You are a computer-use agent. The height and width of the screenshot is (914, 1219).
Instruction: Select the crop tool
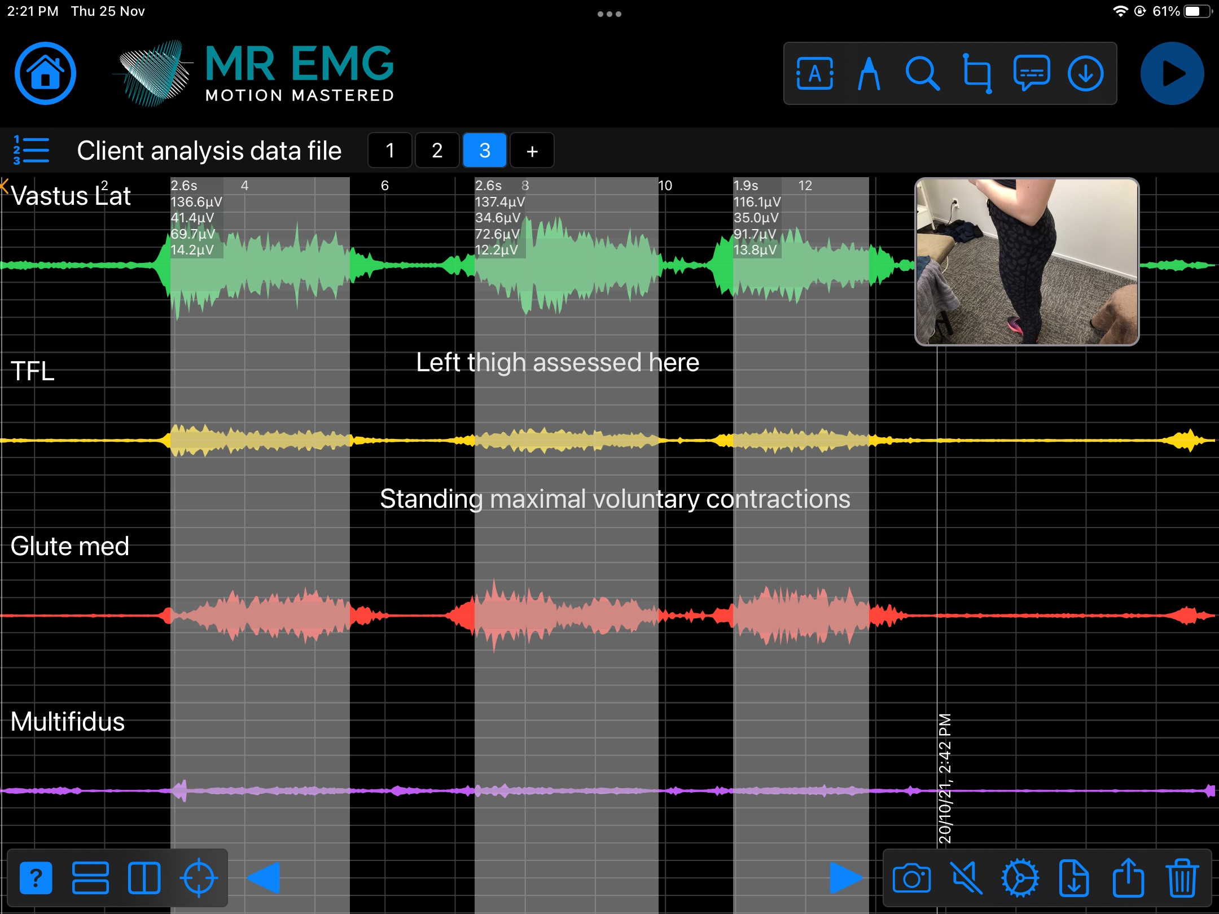(977, 73)
